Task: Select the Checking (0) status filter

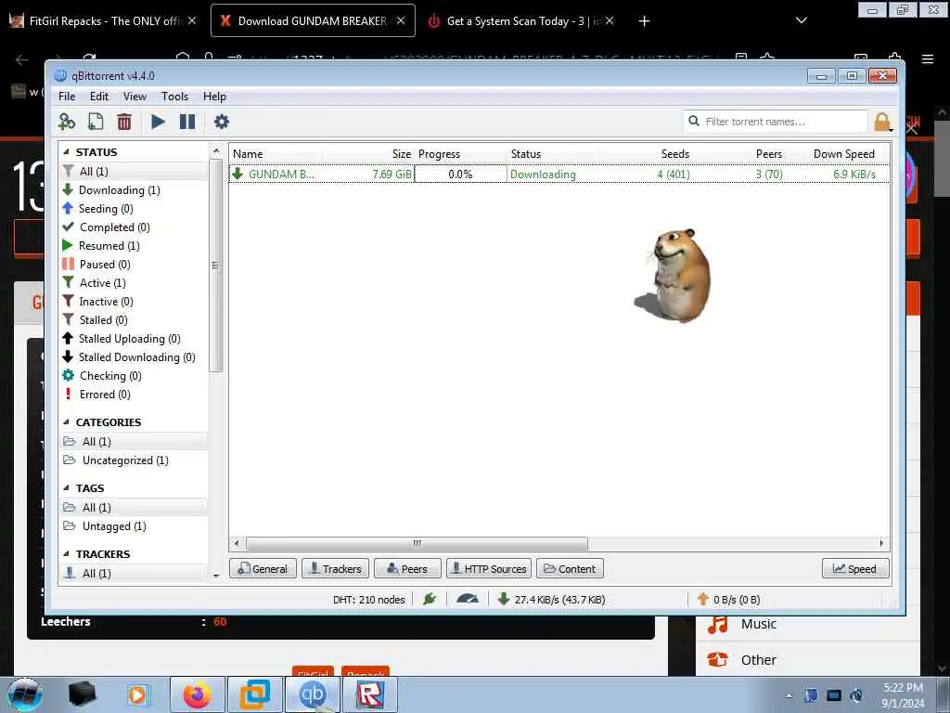Action: point(134,376)
